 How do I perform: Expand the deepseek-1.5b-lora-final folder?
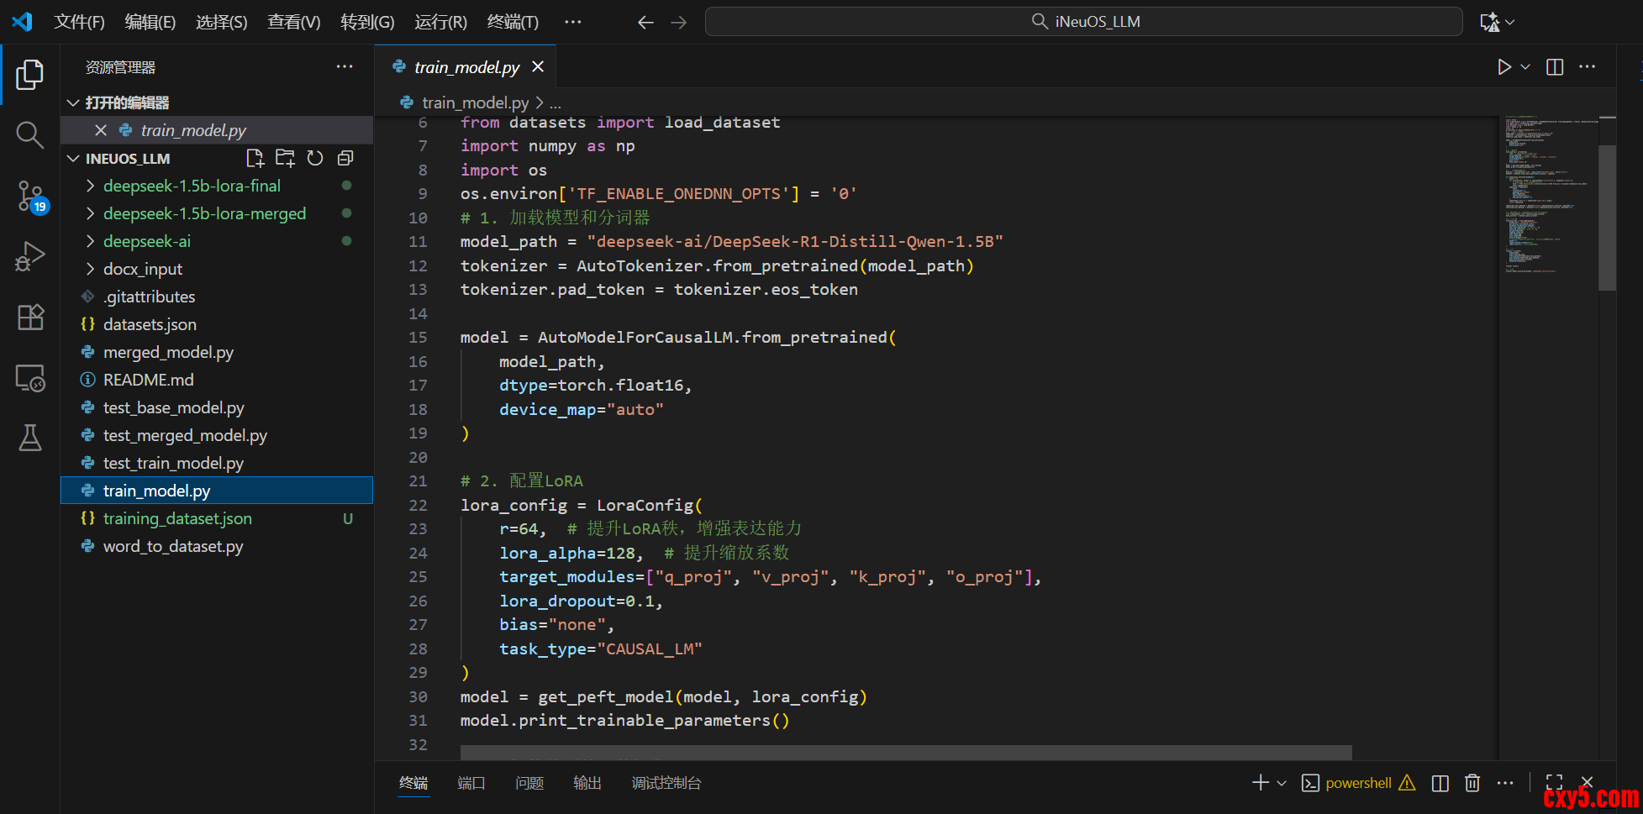(x=192, y=186)
